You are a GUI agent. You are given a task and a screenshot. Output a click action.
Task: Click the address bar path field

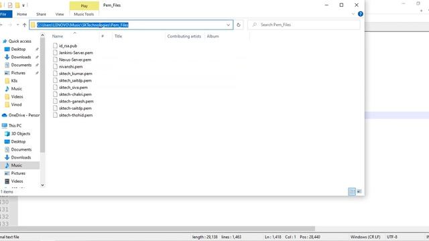131,25
